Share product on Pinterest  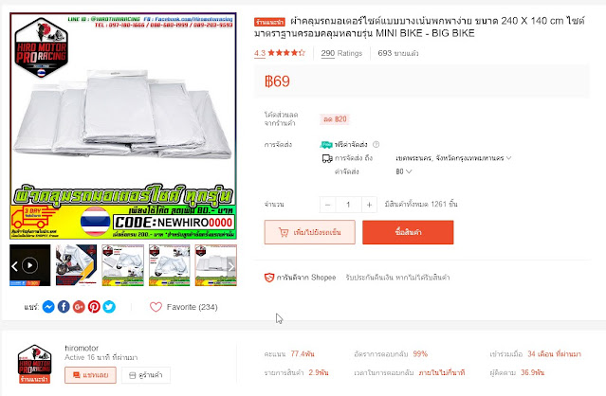(94, 307)
